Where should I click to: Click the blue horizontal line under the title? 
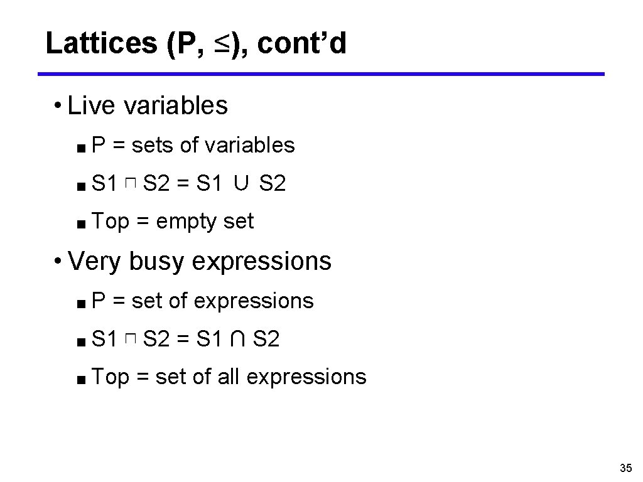click(321, 74)
